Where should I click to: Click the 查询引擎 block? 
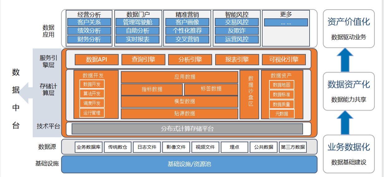tap(143, 59)
